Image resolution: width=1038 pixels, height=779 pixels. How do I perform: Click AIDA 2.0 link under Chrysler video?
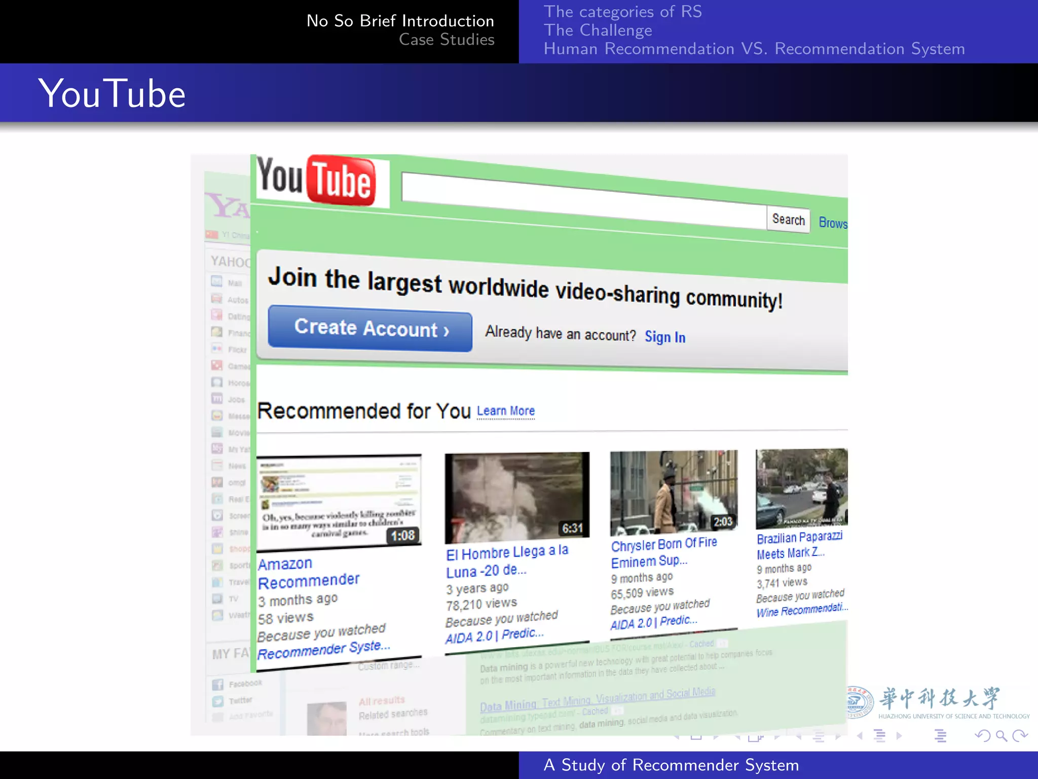point(654,622)
